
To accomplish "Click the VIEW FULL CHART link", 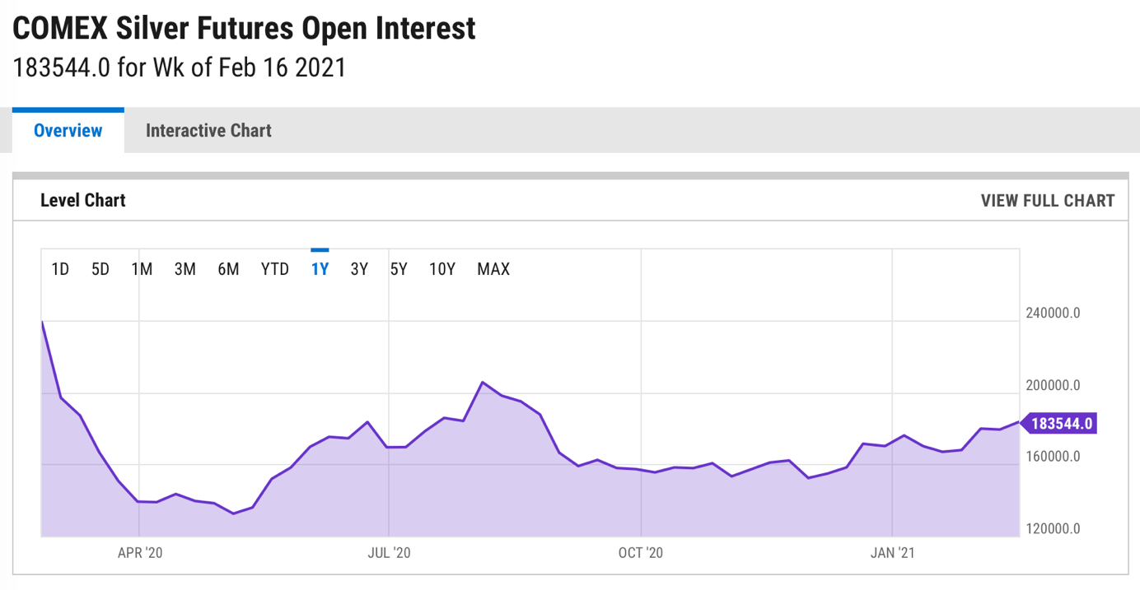I will (1047, 200).
